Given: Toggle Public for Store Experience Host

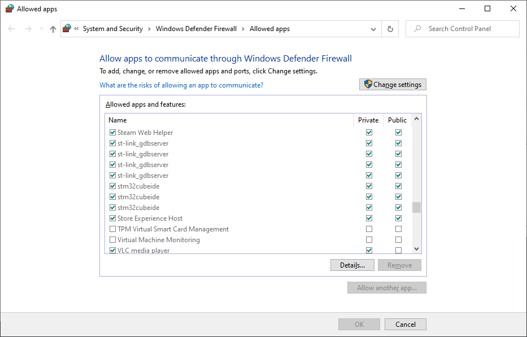Looking at the screenshot, I should click(398, 218).
